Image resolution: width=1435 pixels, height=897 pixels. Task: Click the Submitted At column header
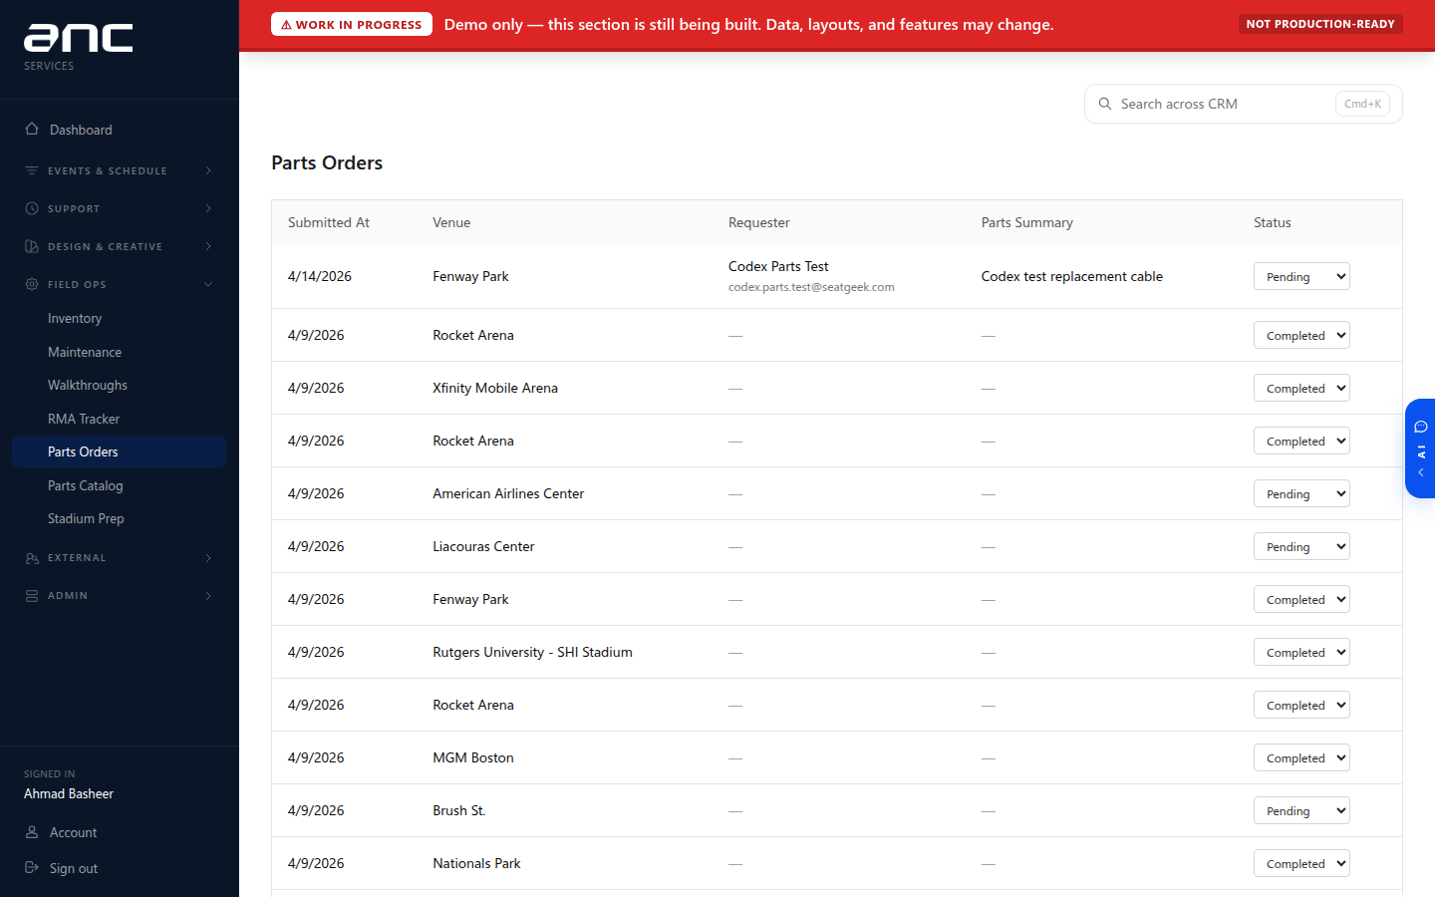(329, 222)
